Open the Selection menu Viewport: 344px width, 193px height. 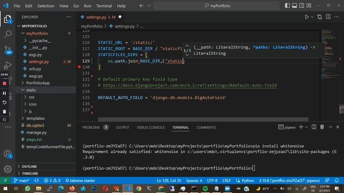tap(46, 6)
